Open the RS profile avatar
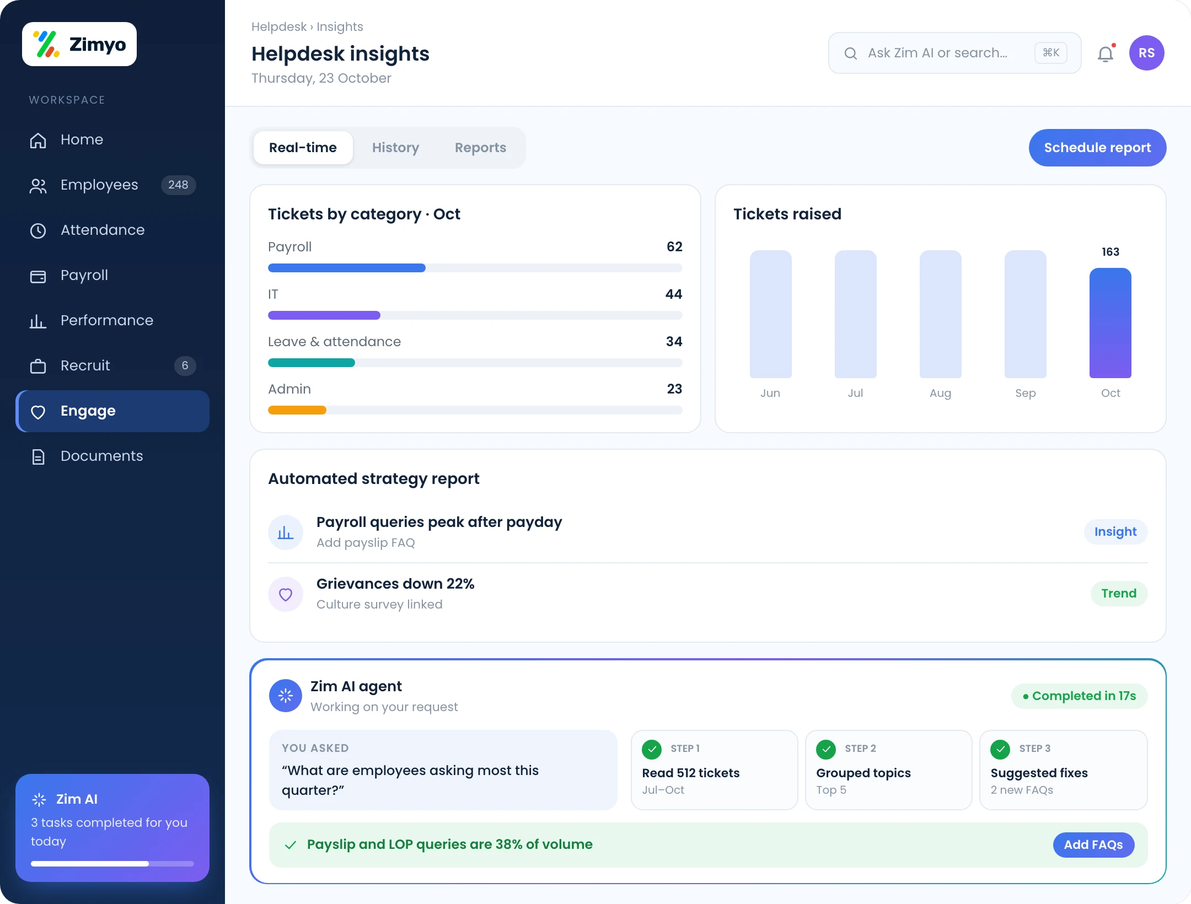The image size is (1191, 904). click(x=1147, y=53)
